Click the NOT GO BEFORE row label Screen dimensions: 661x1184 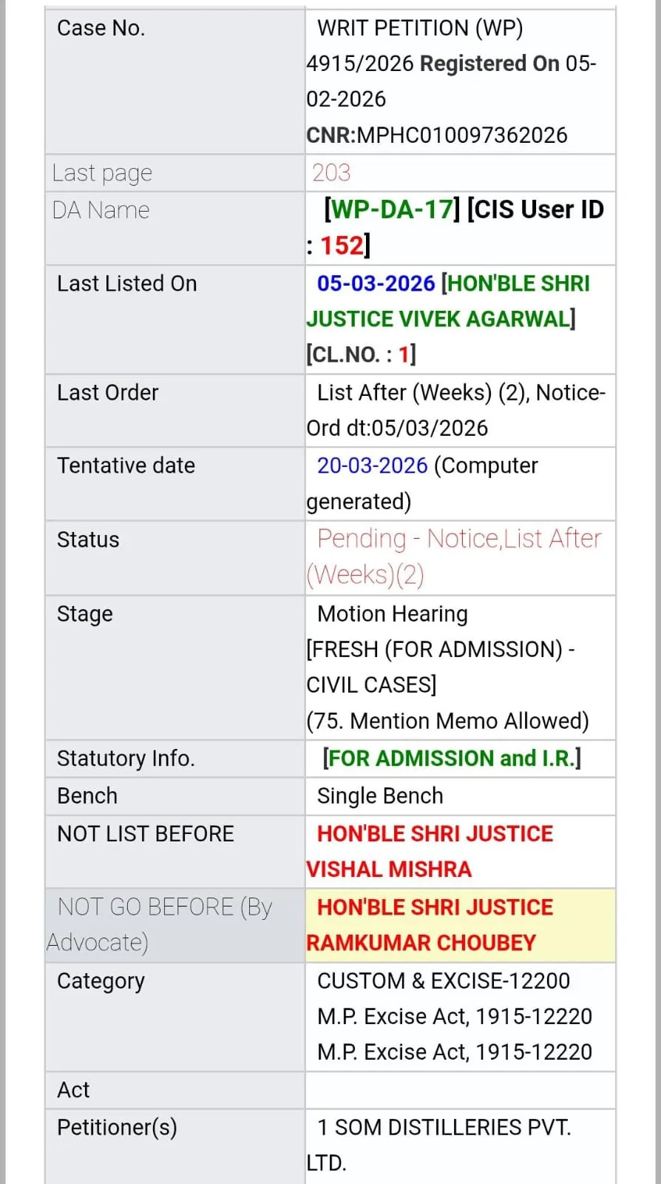point(165,924)
